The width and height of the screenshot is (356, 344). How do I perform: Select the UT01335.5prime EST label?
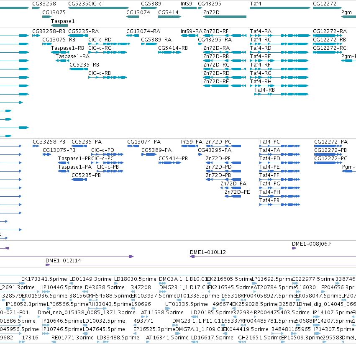pos(187,304)
